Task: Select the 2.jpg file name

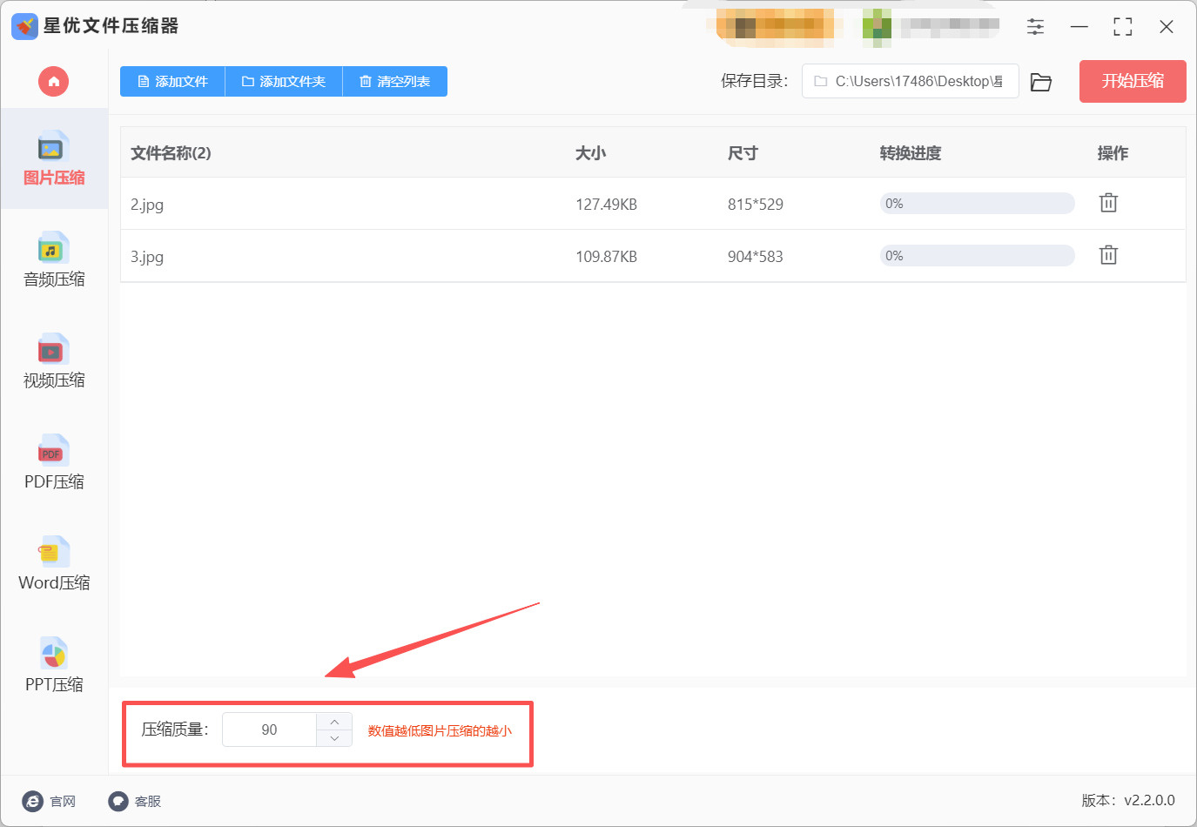Action: [147, 205]
